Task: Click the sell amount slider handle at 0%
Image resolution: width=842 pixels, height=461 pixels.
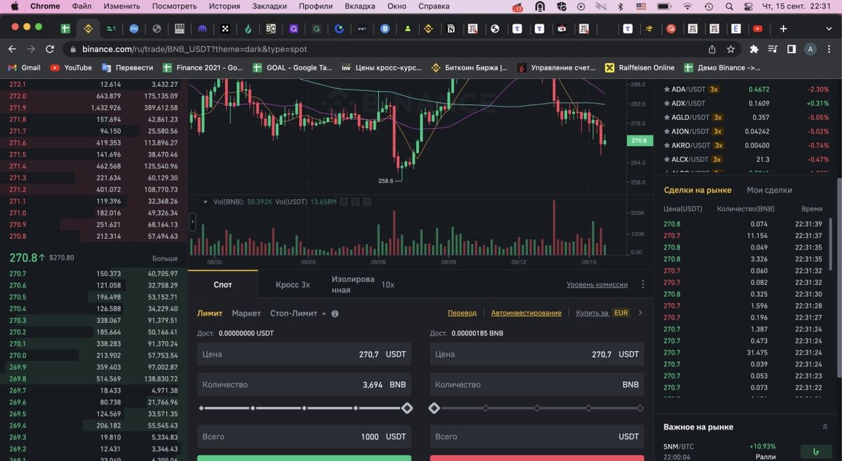Action: pyautogui.click(x=434, y=408)
